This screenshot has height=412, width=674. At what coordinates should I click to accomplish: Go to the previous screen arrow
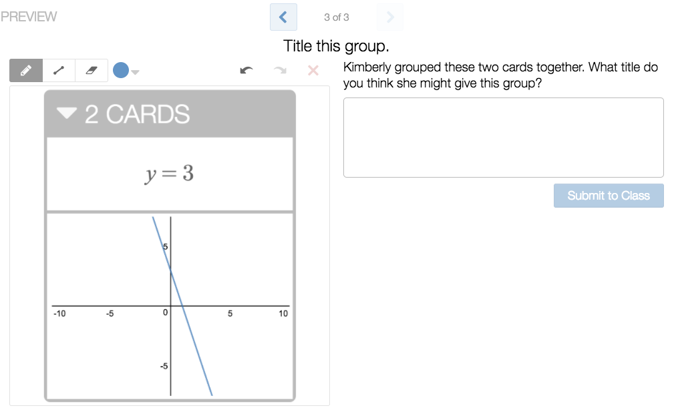[x=283, y=17]
